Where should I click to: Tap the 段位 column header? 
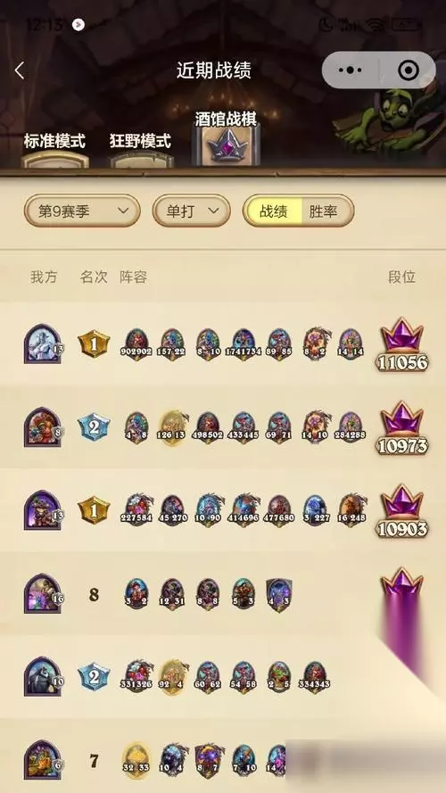[401, 277]
